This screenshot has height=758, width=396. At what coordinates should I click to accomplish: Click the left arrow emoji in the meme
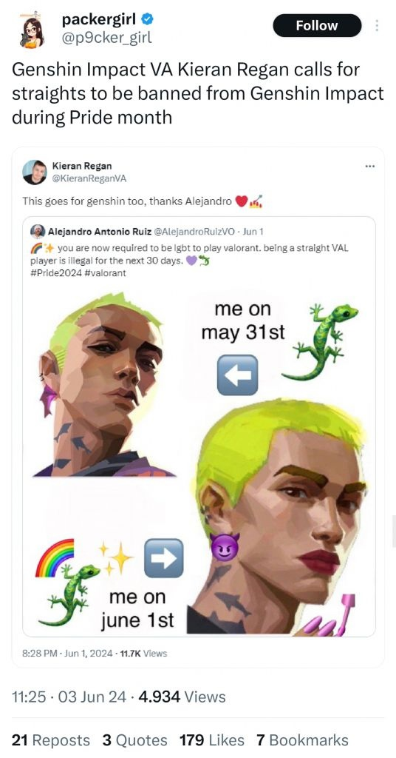pos(237,375)
